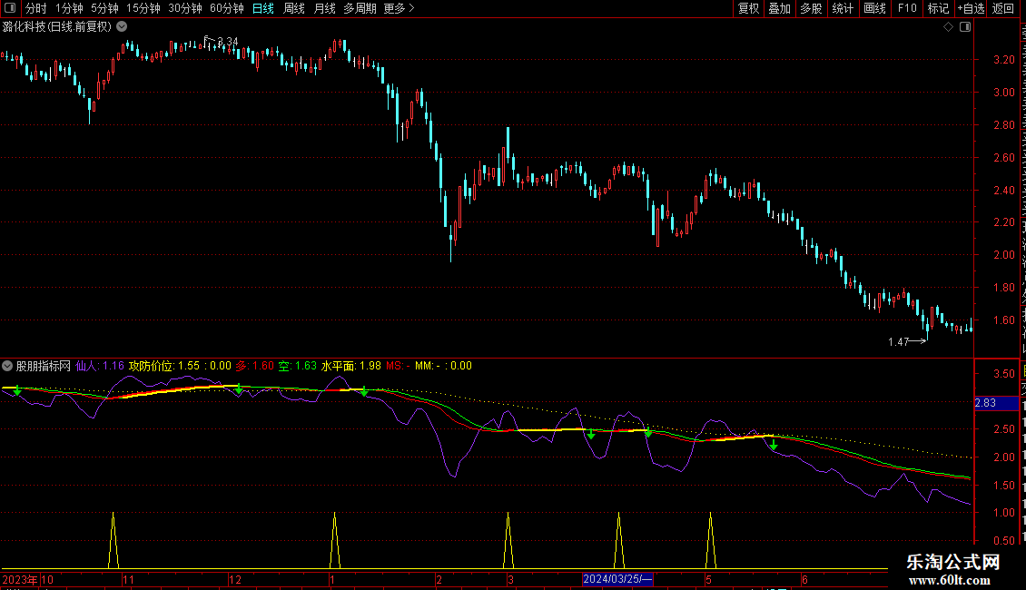Click the 2023年 label on time axis
This screenshot has height=590, width=1026.
coord(20,579)
